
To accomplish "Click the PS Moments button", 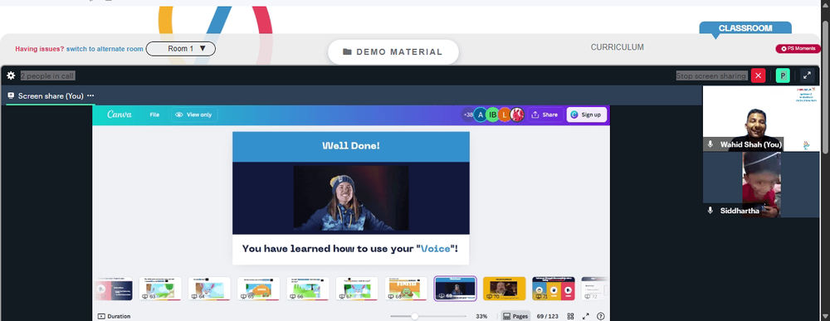I will [x=798, y=49].
